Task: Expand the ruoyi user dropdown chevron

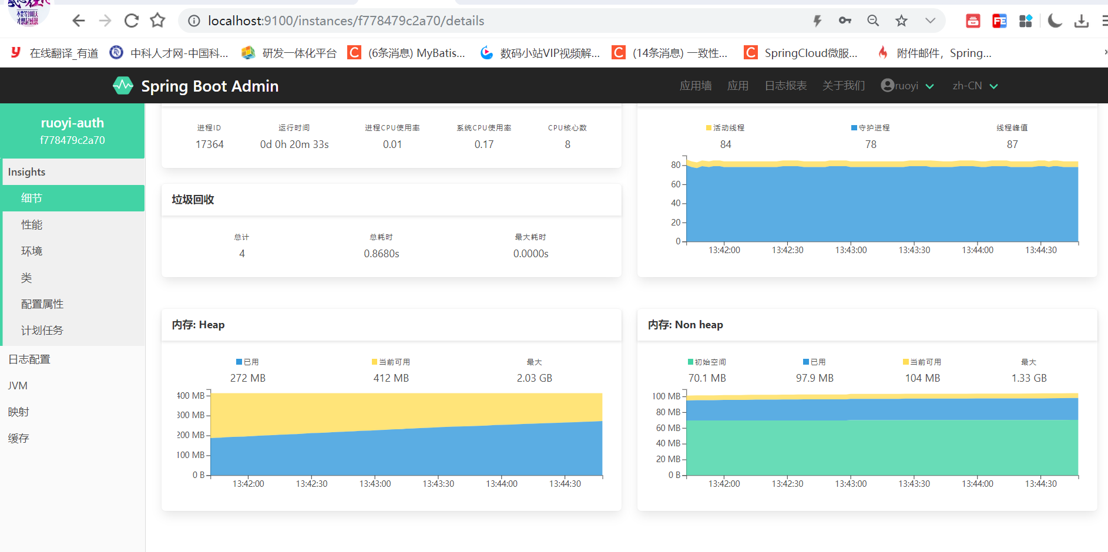Action: [x=929, y=86]
